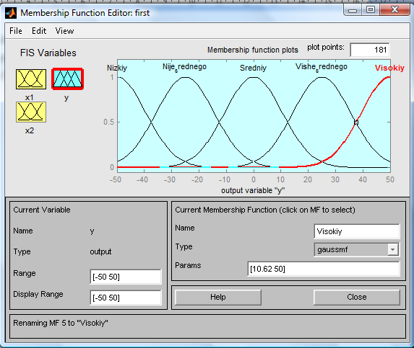Click the Params field [10.62 50]
Viewport: 414px width, 348px height.
pos(324,269)
